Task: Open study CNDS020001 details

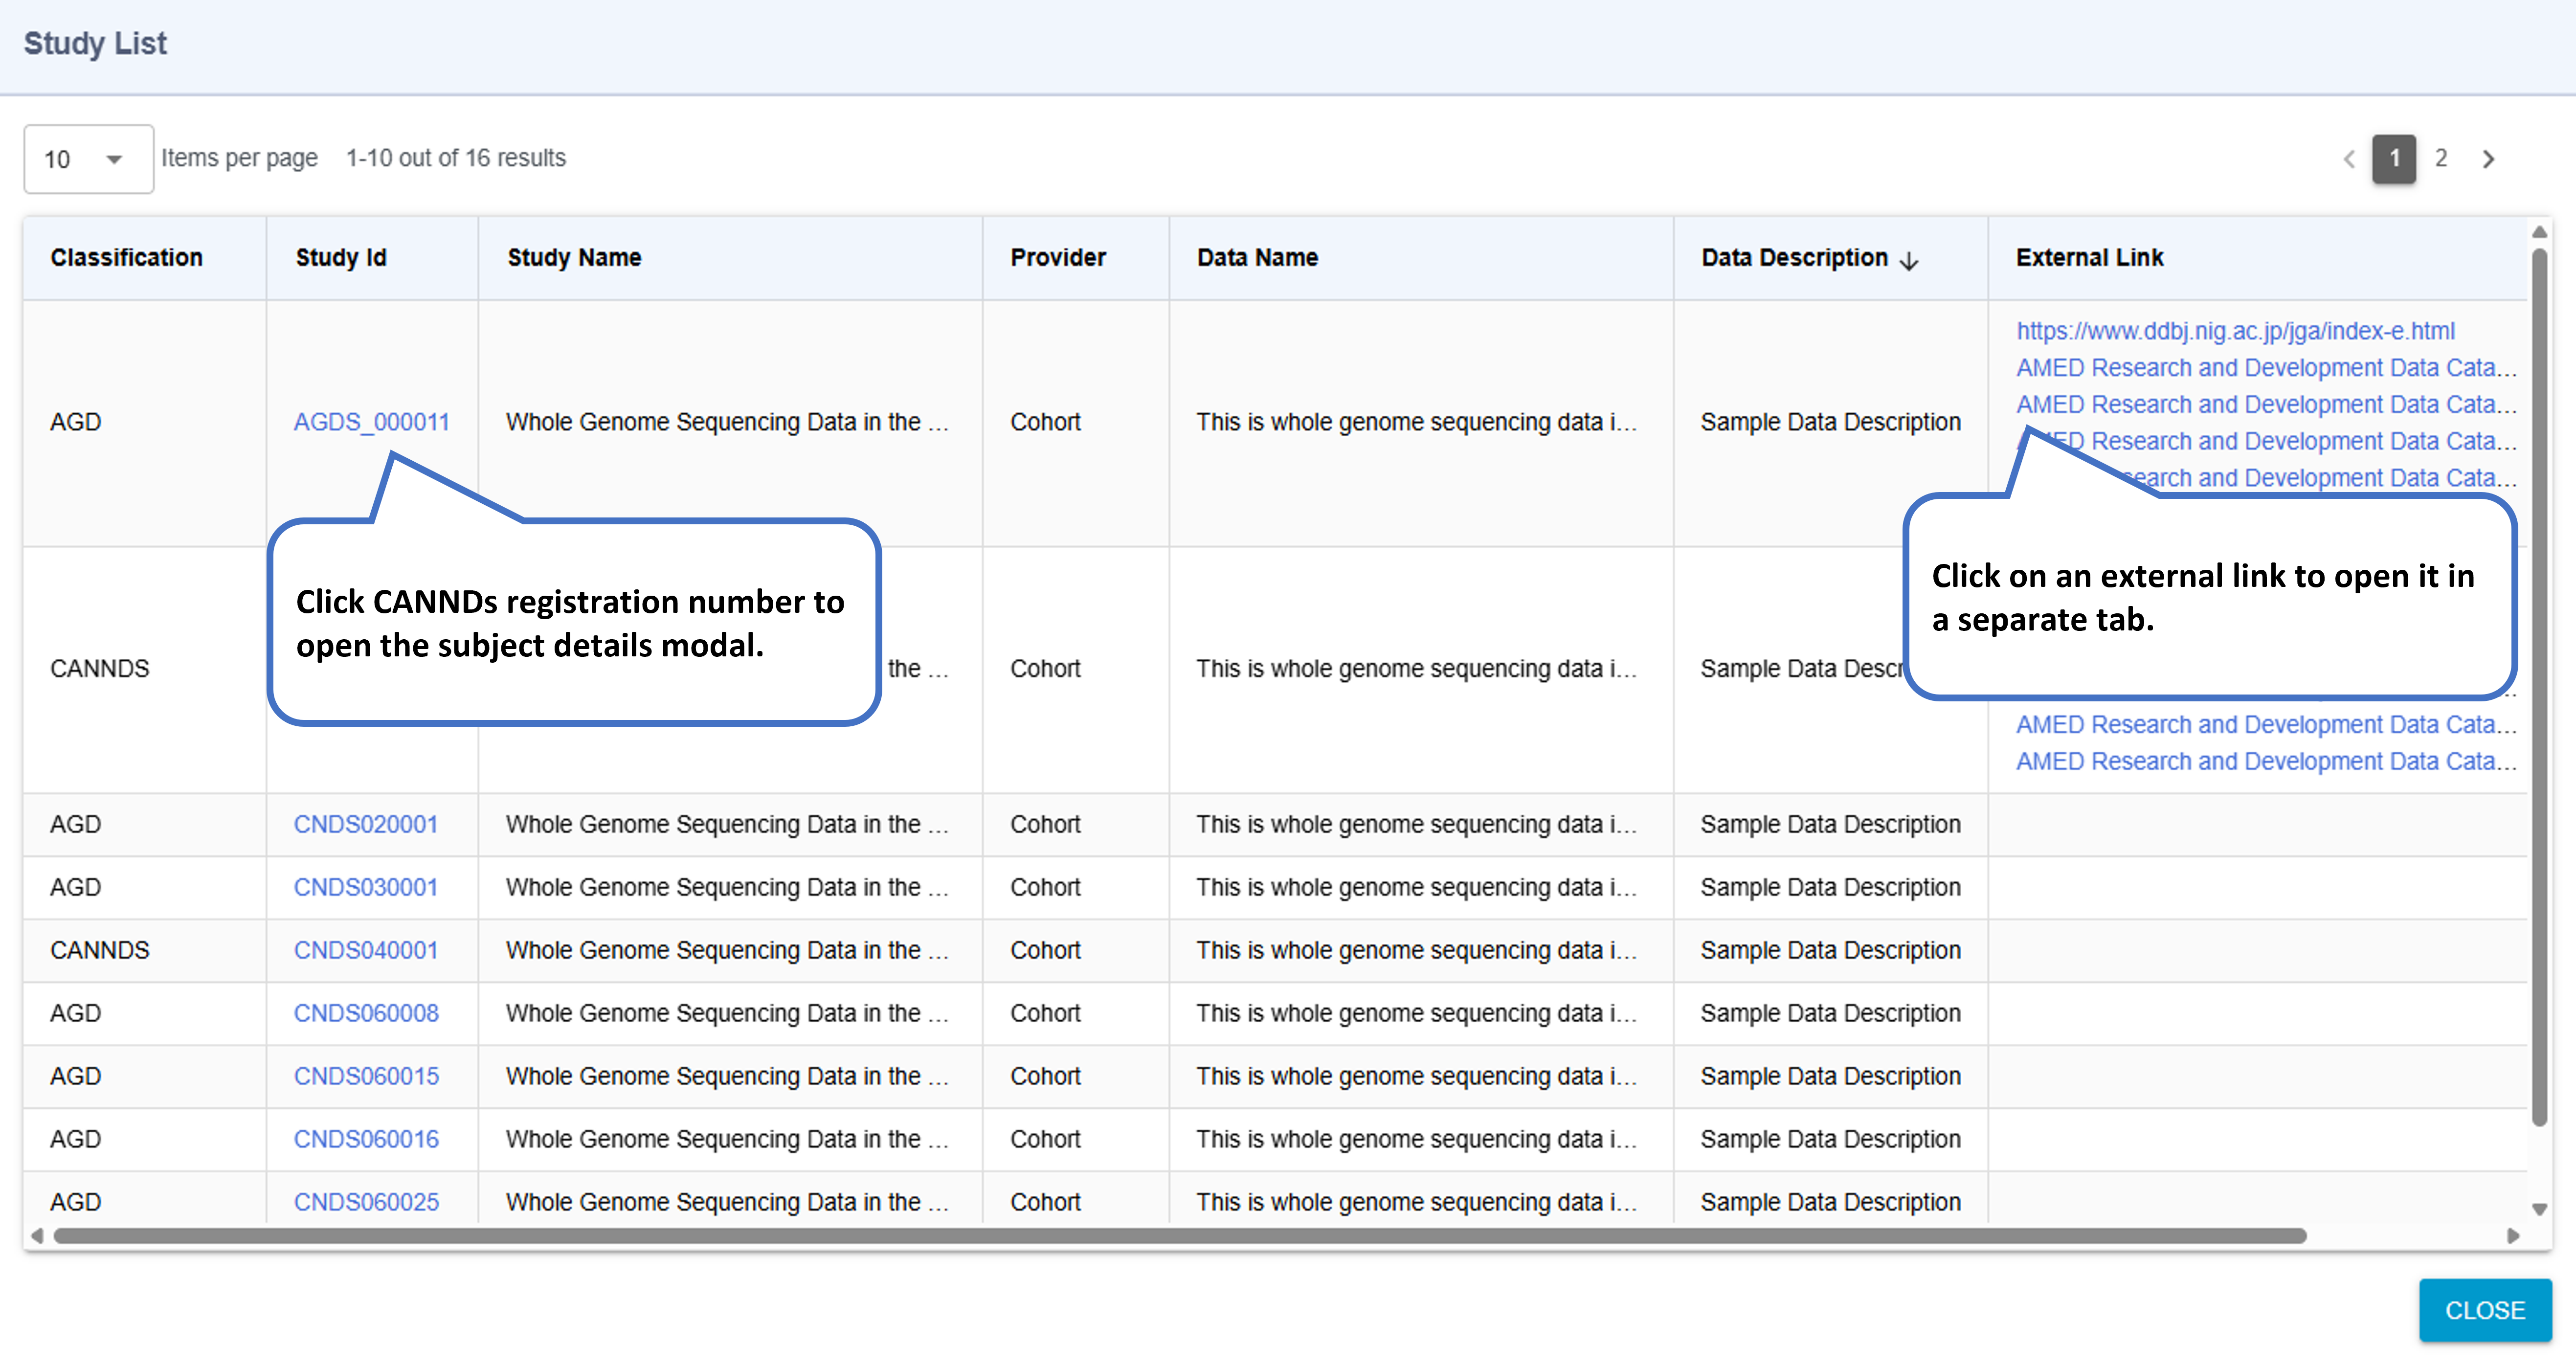Action: pyautogui.click(x=365, y=824)
